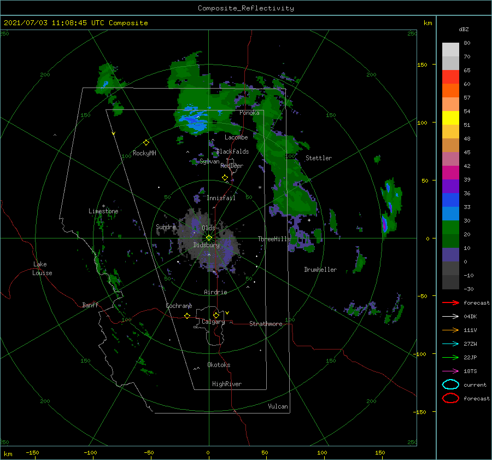Click the Blackfalds city label
492x460 pixels.
click(232, 152)
